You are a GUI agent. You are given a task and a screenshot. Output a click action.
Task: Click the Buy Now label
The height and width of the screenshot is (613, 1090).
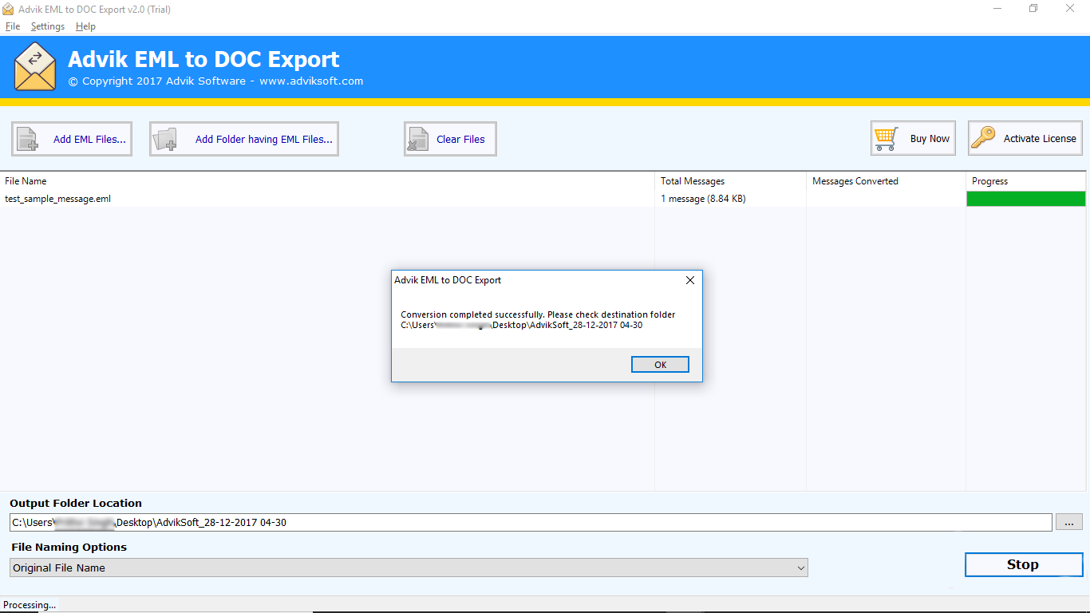(930, 138)
